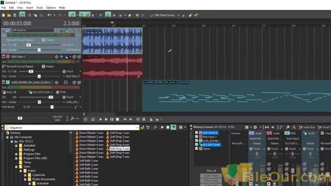The image size is (331, 186).
Task: Click the Pitch Bend slider on MIDI track
Action: (x=52, y=107)
